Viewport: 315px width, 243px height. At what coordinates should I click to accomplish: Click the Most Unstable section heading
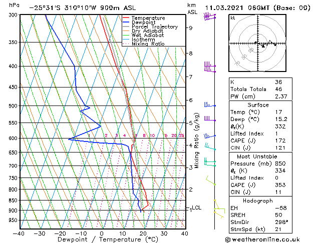(x=257, y=156)
